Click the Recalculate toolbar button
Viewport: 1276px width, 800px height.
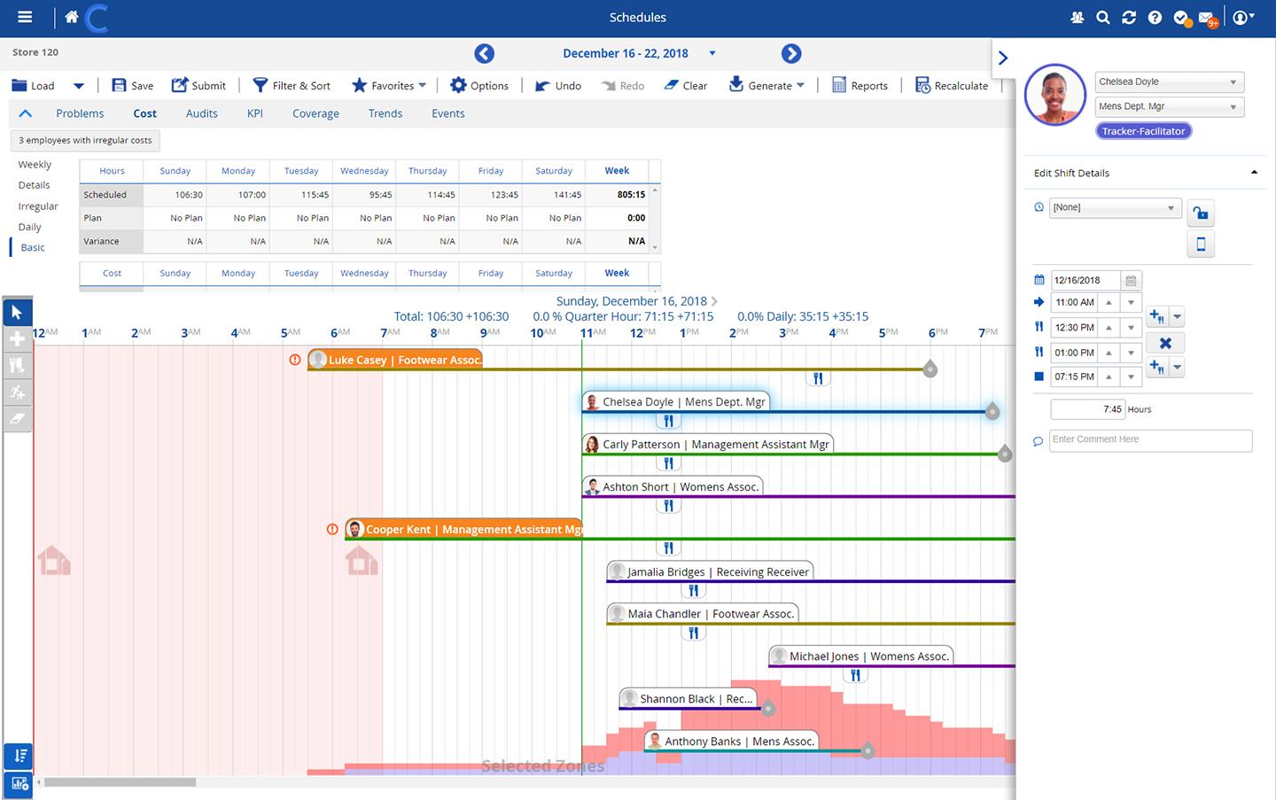(x=951, y=86)
